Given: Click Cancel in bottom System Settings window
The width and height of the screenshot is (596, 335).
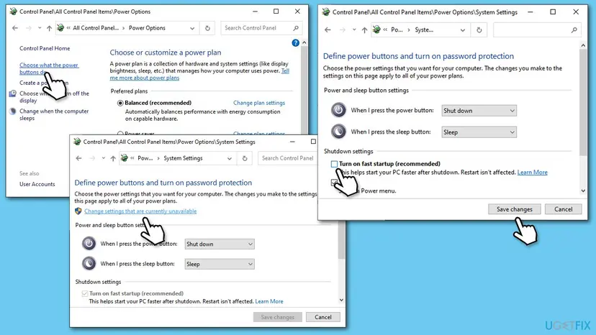Looking at the screenshot, I should pos(322,317).
